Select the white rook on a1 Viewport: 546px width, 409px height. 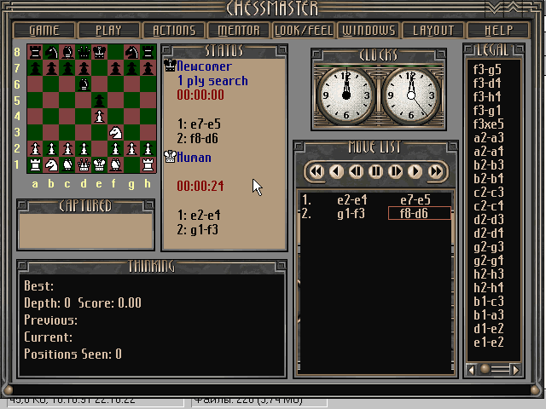35,165
